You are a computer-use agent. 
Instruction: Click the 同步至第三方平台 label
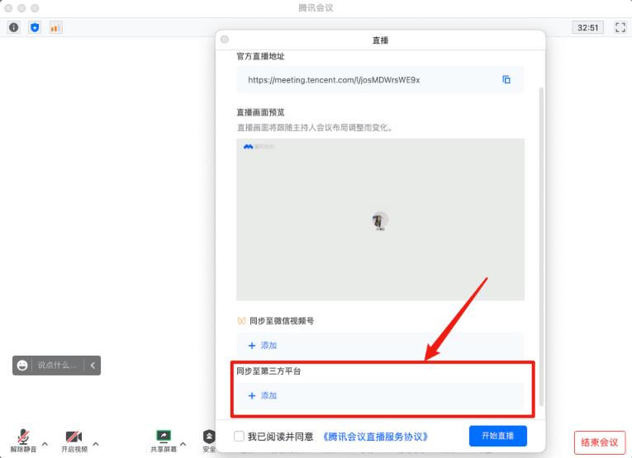[268, 371]
